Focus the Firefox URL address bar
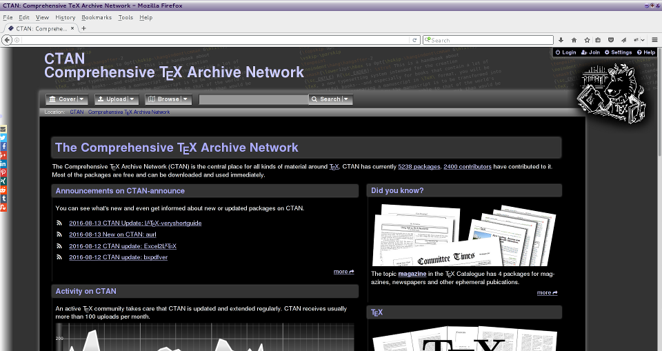Screen dimensions: 662x351 point(215,40)
